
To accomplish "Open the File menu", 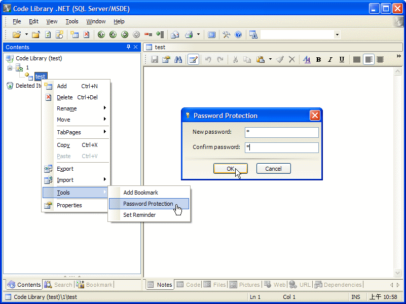I will [x=17, y=21].
